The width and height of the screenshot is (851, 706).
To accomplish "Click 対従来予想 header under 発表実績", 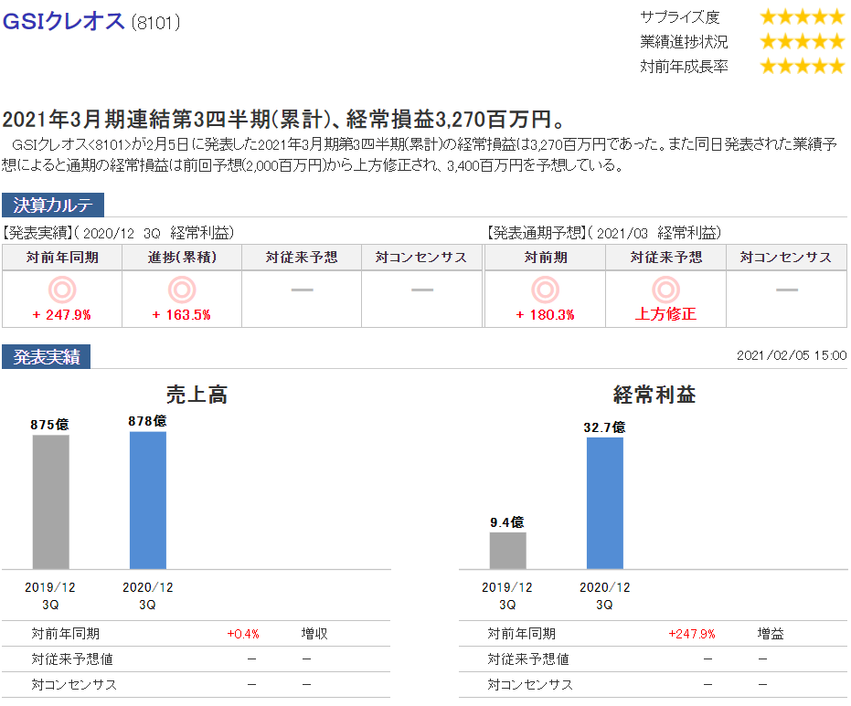I will tap(302, 257).
